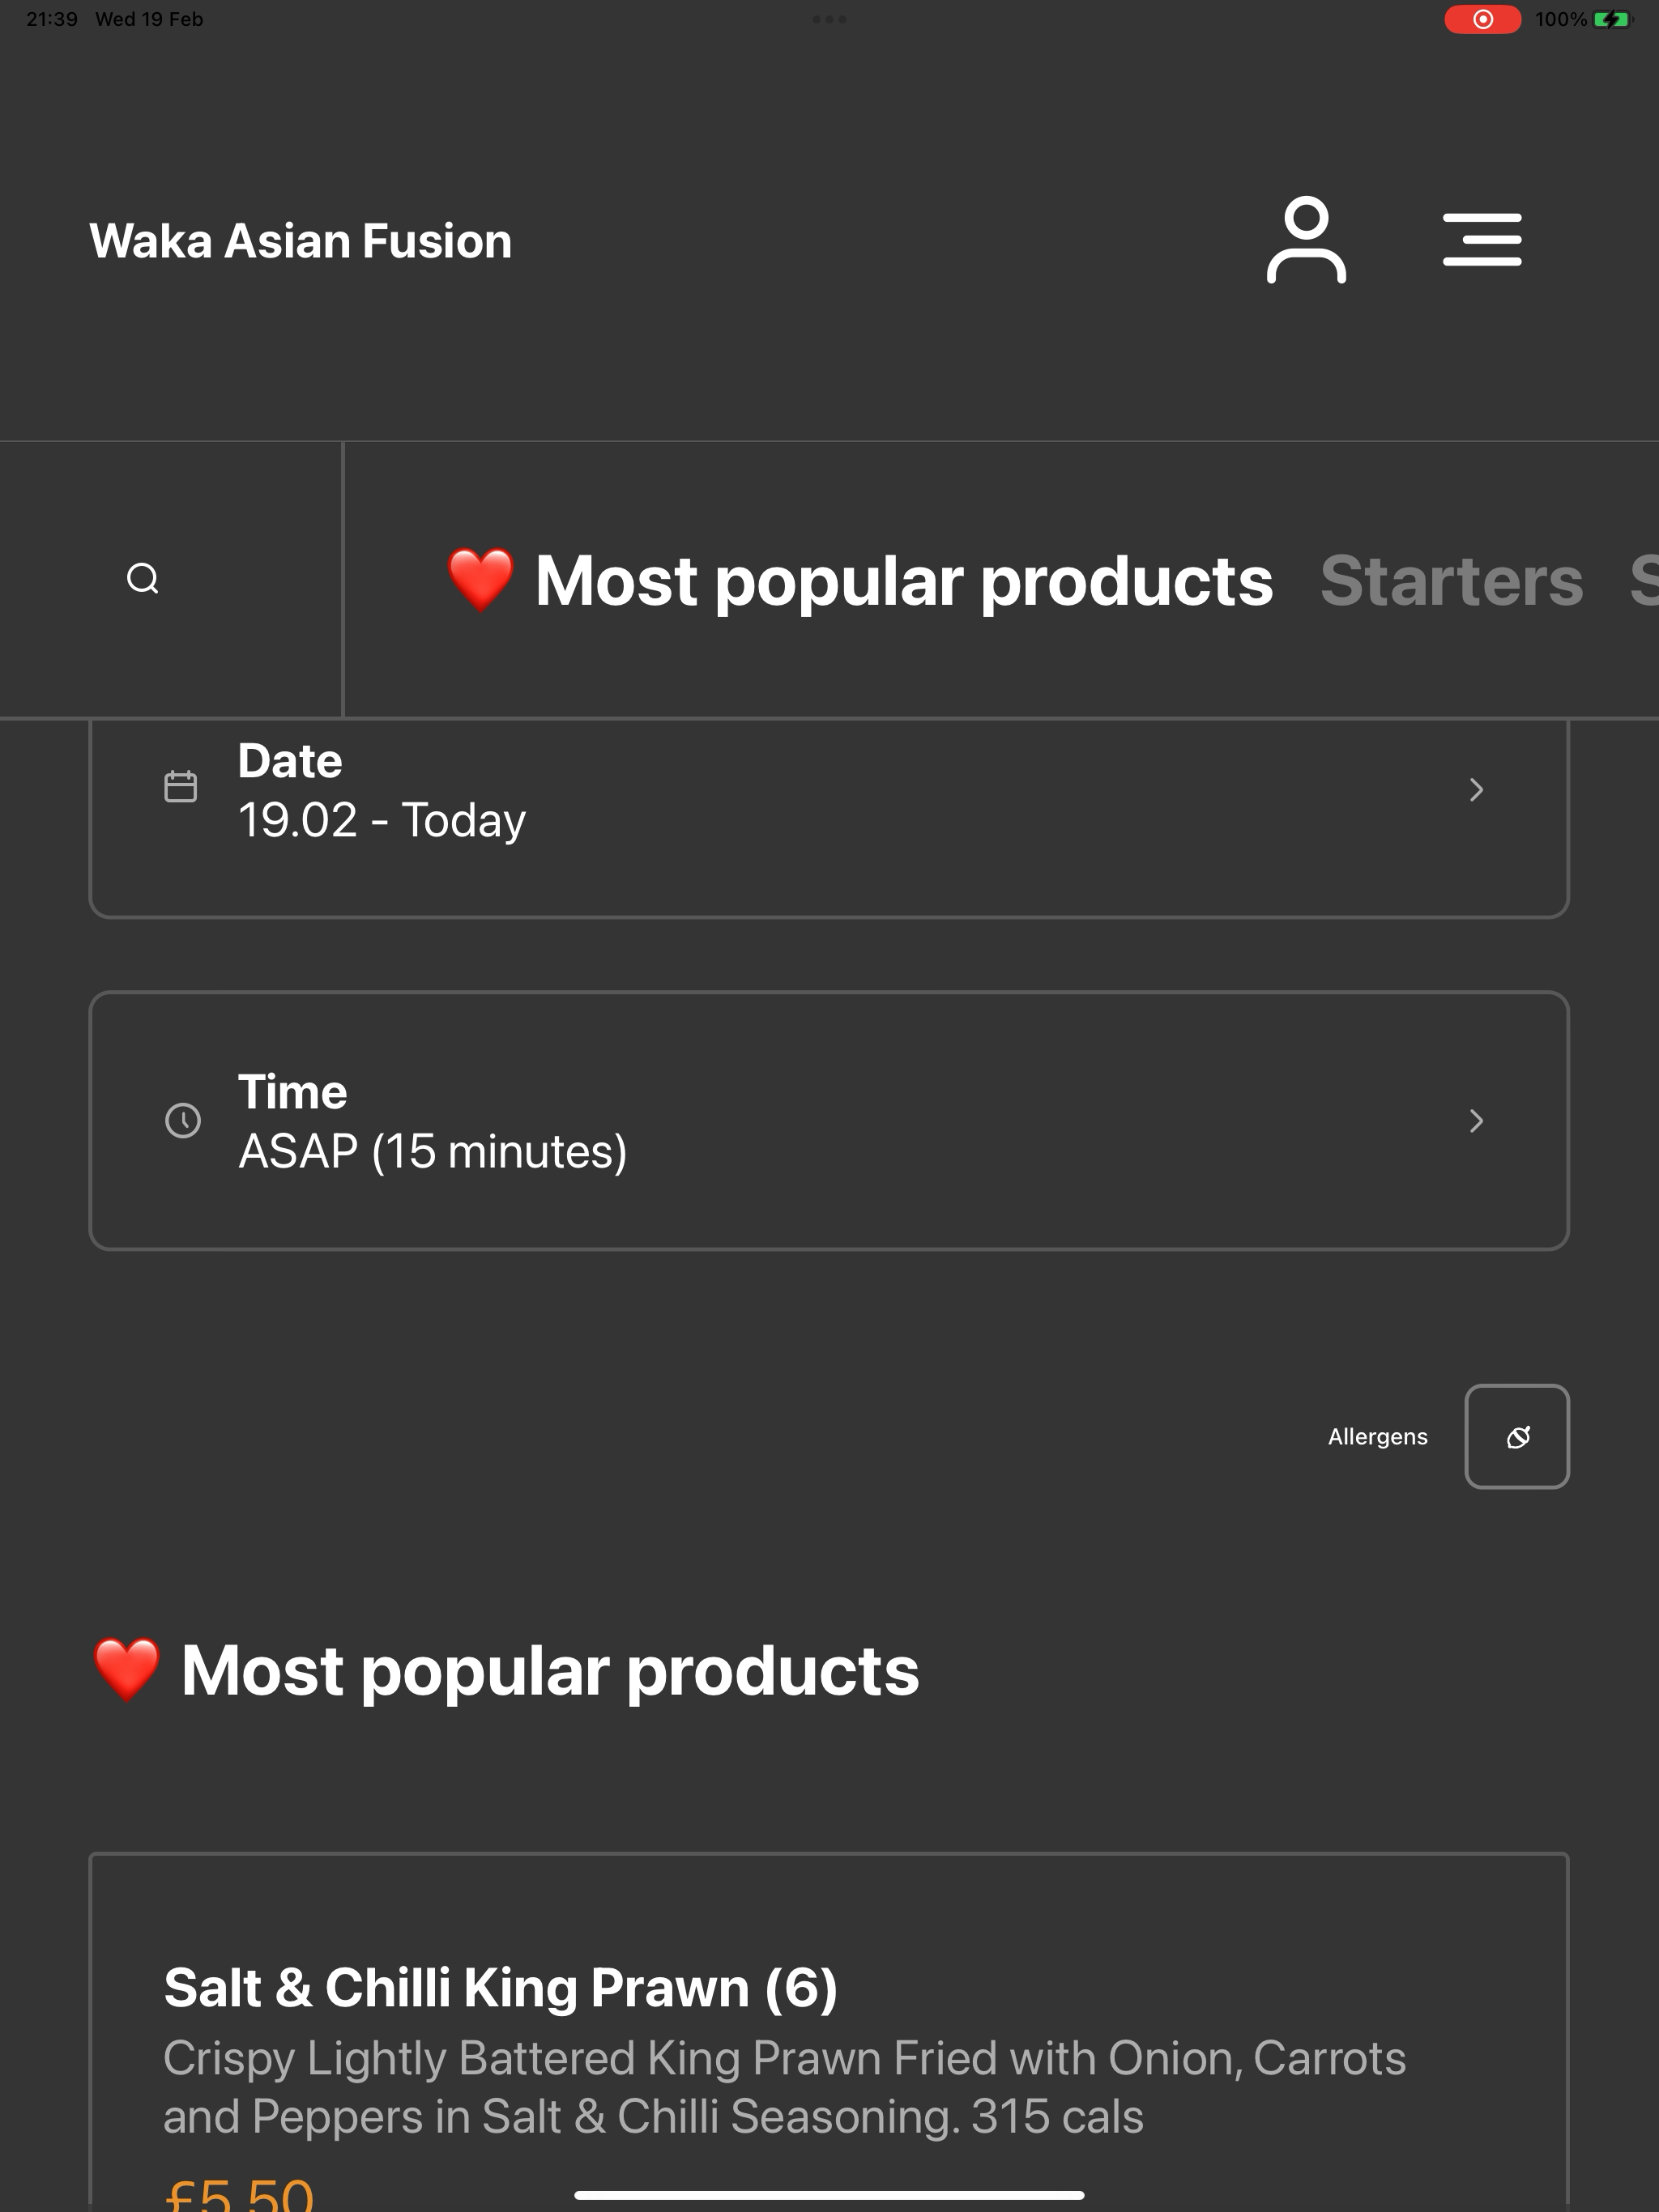The image size is (1659, 2212).
Task: Tap the battery status icon
Action: click(1612, 19)
